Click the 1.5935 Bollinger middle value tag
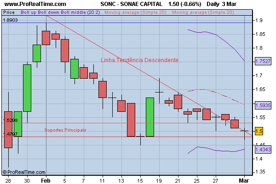This screenshot has height=184, width=276. click(263, 105)
